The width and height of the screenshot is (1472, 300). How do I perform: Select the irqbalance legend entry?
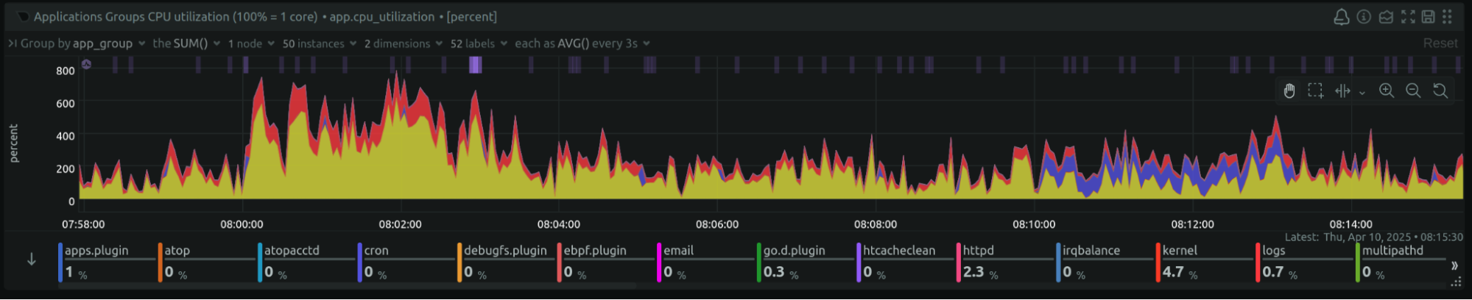click(x=1105, y=262)
